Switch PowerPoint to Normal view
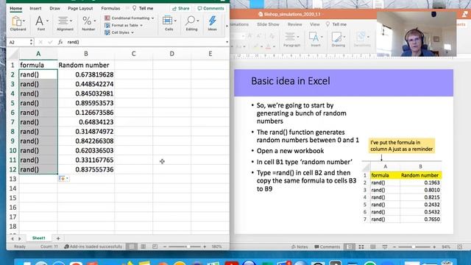 pos(349,247)
